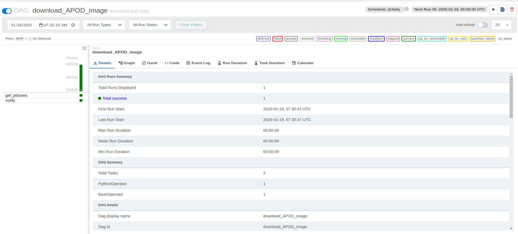Image resolution: width=518 pixels, height=234 pixels.
Task: Click the PythonOperator row label
Action: pos(112,184)
